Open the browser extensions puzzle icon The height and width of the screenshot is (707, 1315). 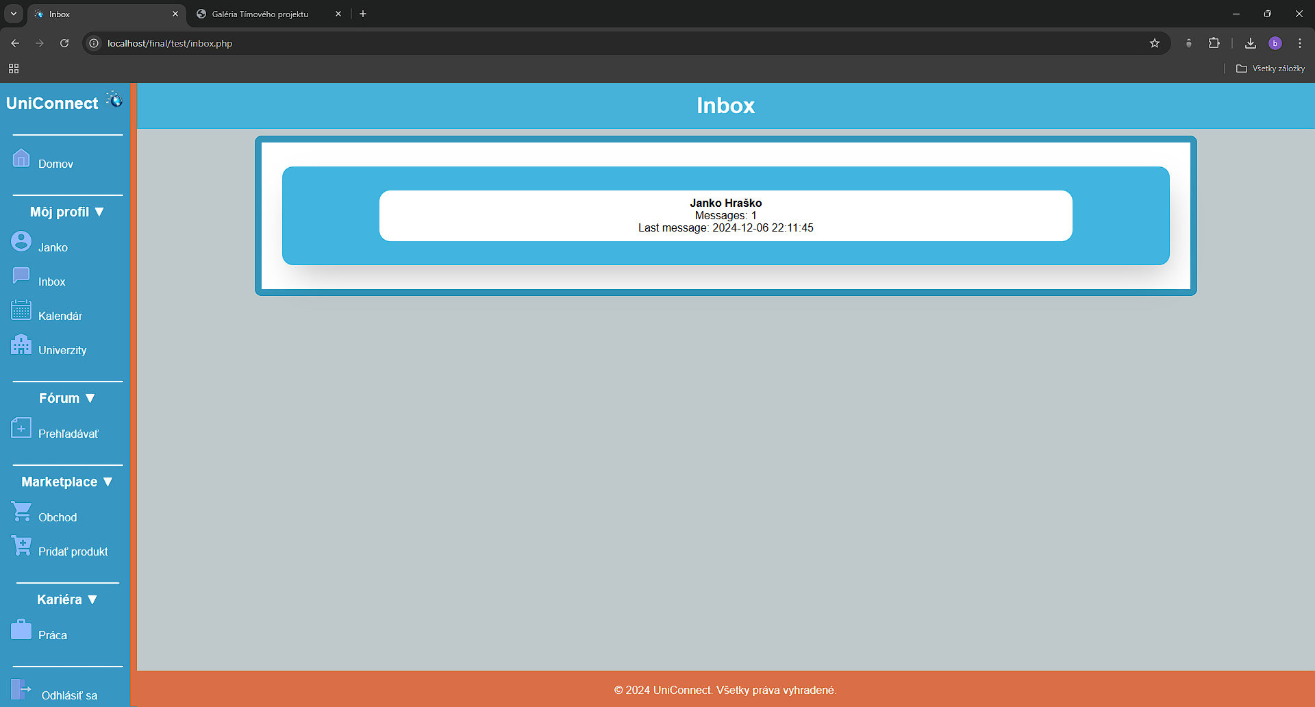(x=1214, y=43)
